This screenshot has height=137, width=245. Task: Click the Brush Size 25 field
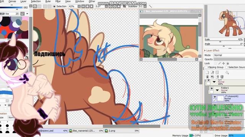tap(9, 14)
